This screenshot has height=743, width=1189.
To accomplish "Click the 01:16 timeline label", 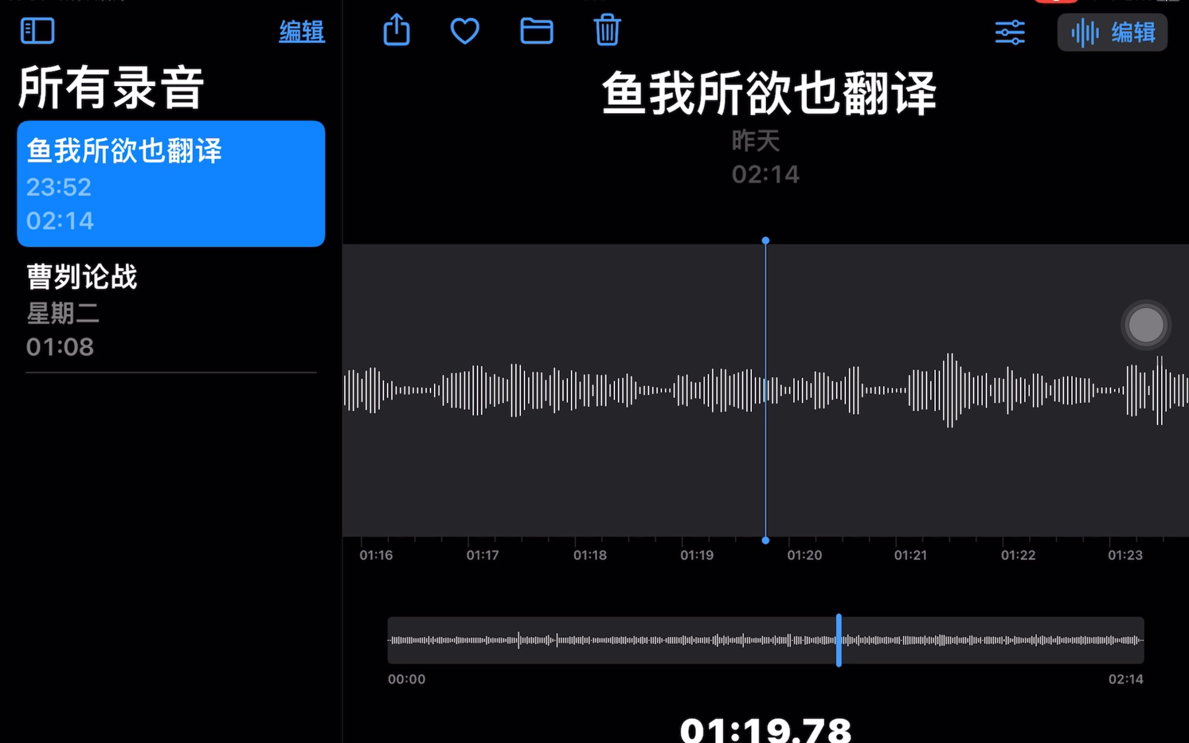I will 376,555.
